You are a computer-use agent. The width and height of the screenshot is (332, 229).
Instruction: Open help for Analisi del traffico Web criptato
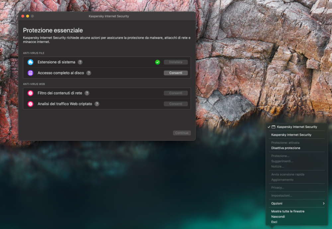click(97, 104)
